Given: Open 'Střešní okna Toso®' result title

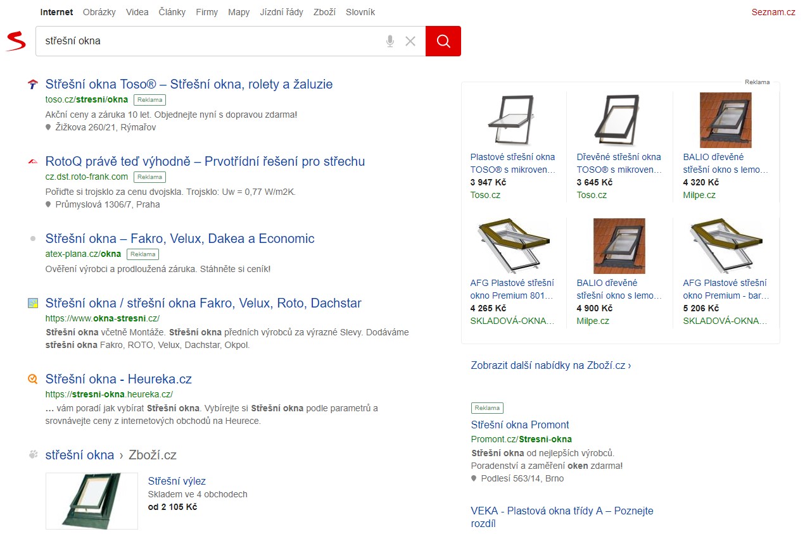Looking at the screenshot, I should 189,84.
